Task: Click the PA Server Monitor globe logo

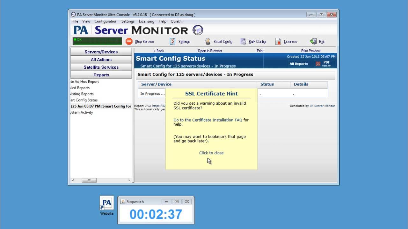Action: (198, 30)
